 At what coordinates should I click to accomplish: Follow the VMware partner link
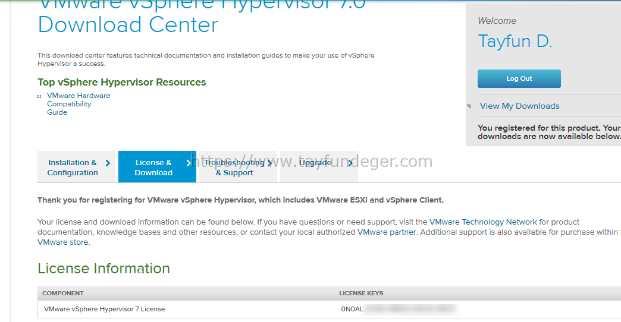387,232
